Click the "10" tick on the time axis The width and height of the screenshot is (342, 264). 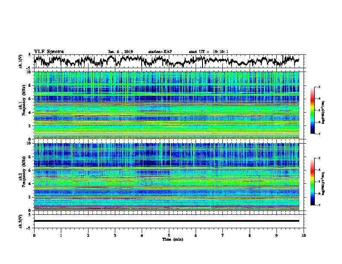click(304, 236)
